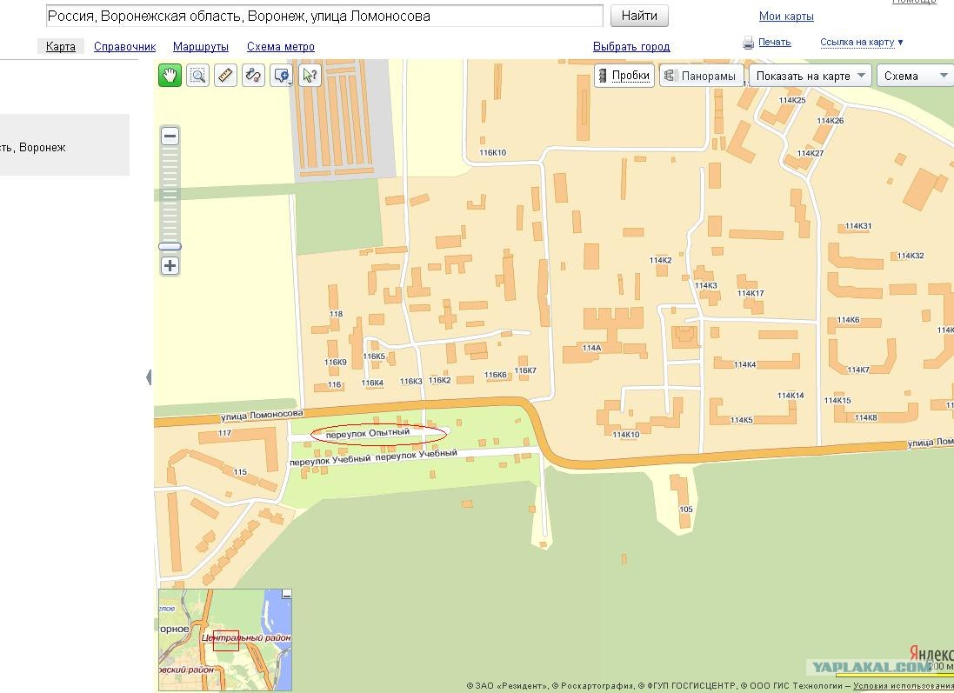Click building label 114К14

point(791,396)
